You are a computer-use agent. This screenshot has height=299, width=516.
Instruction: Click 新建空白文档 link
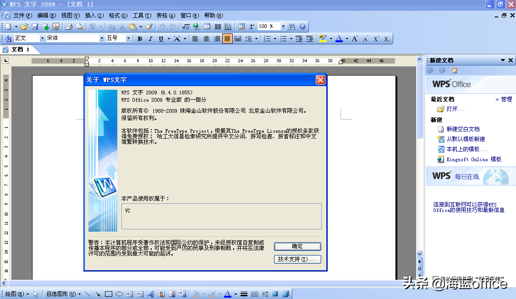coord(463,129)
